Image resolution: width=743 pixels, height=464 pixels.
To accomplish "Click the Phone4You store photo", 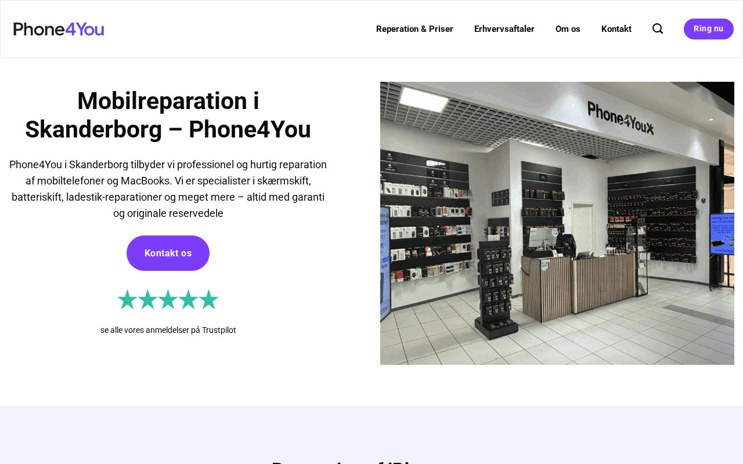I will pyautogui.click(x=557, y=223).
